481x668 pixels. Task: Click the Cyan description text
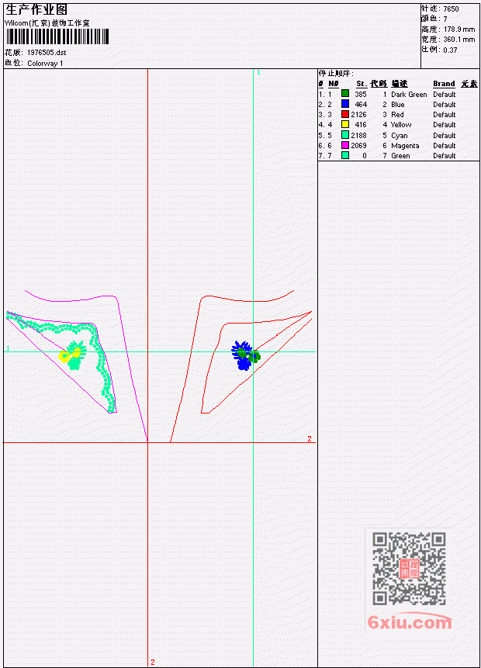click(400, 135)
